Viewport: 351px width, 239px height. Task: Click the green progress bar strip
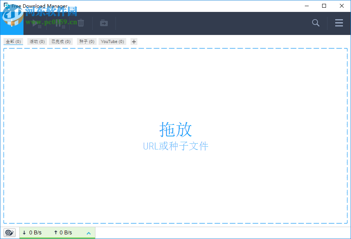57,238
